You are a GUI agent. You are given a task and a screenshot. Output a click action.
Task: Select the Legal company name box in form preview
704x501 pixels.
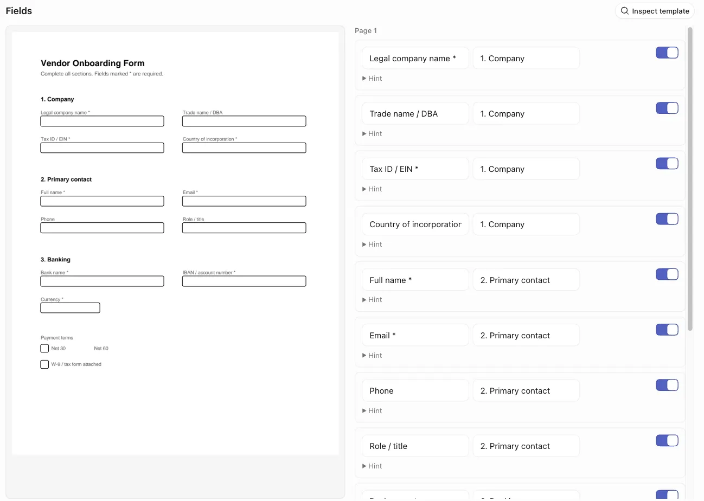pyautogui.click(x=102, y=121)
